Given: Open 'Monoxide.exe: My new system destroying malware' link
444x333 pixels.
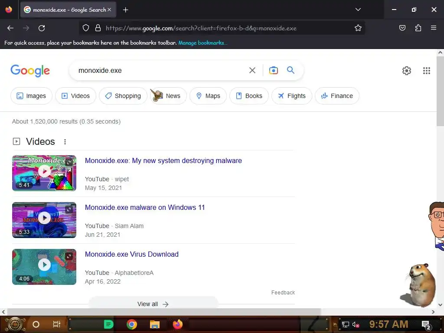Looking at the screenshot, I should (163, 160).
